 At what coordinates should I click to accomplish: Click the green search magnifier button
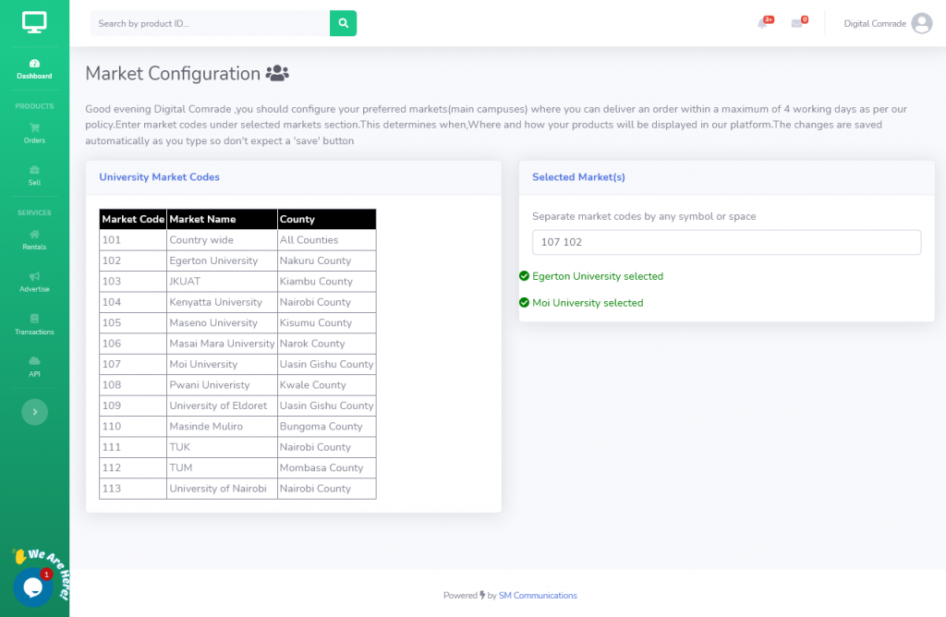(344, 23)
